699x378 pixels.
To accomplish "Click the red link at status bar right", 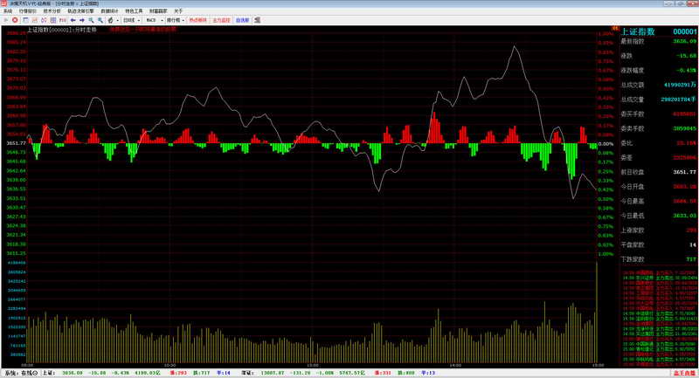I will 684,373.
